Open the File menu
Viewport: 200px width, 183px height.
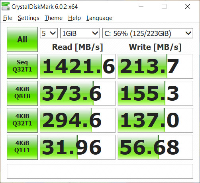(8, 18)
